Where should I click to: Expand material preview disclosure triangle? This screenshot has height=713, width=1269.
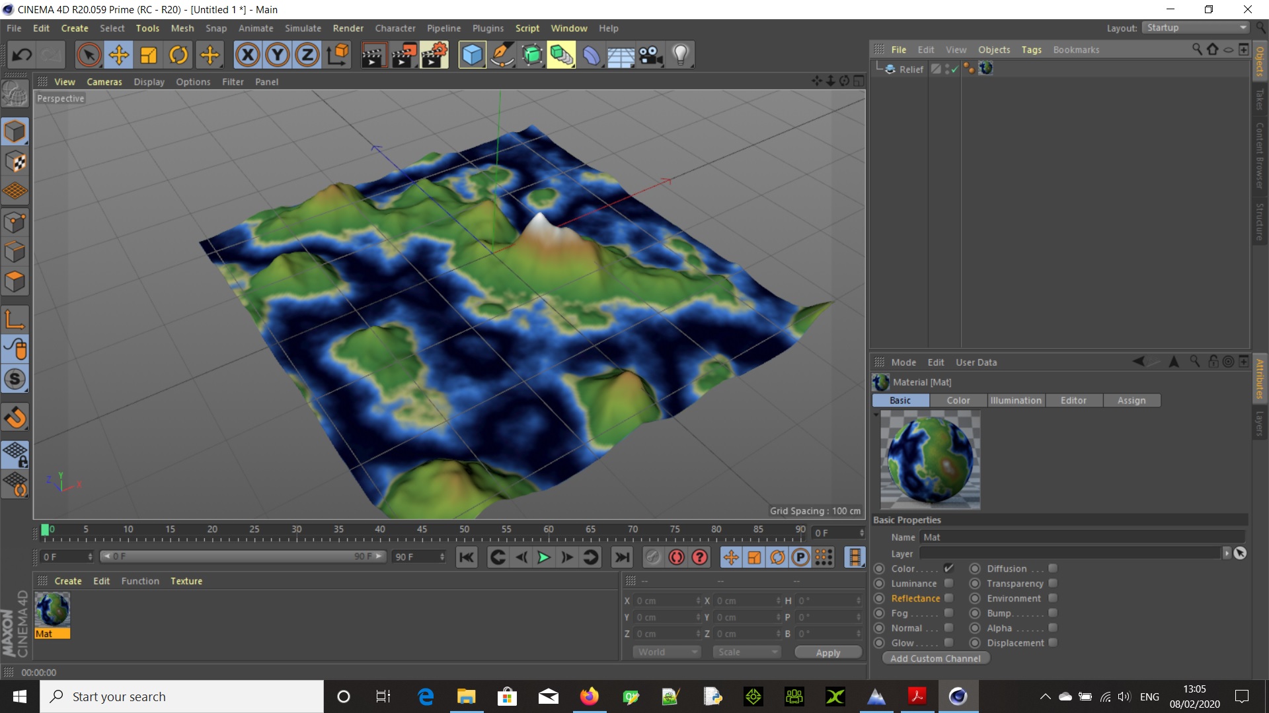[876, 415]
